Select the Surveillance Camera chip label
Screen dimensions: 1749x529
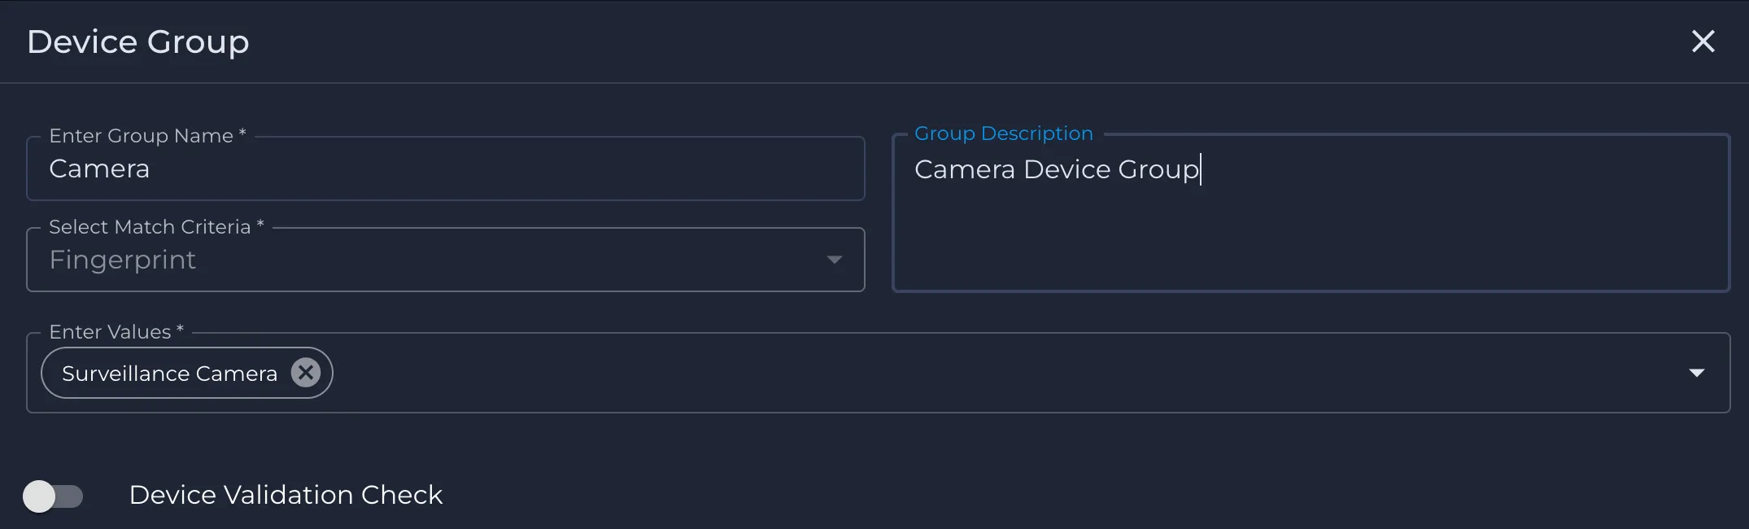(169, 374)
